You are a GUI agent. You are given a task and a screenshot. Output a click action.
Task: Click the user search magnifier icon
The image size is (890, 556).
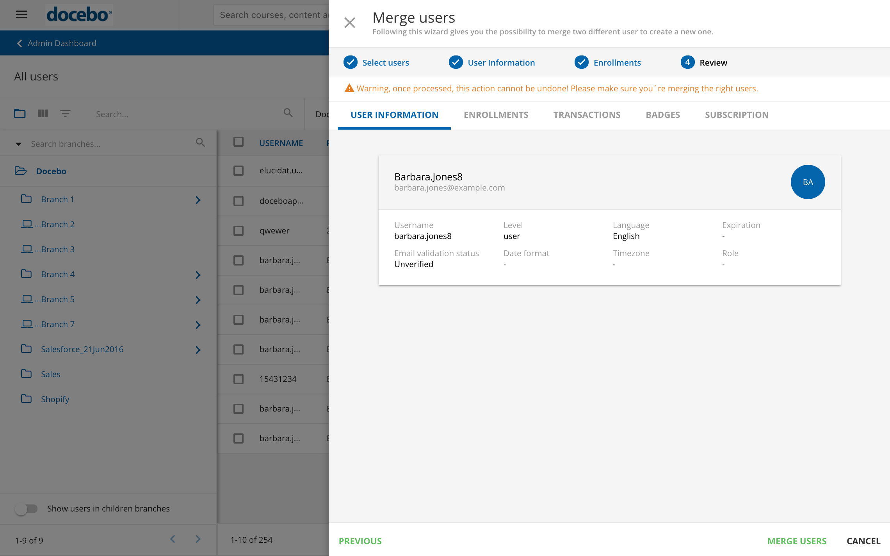pyautogui.click(x=288, y=113)
